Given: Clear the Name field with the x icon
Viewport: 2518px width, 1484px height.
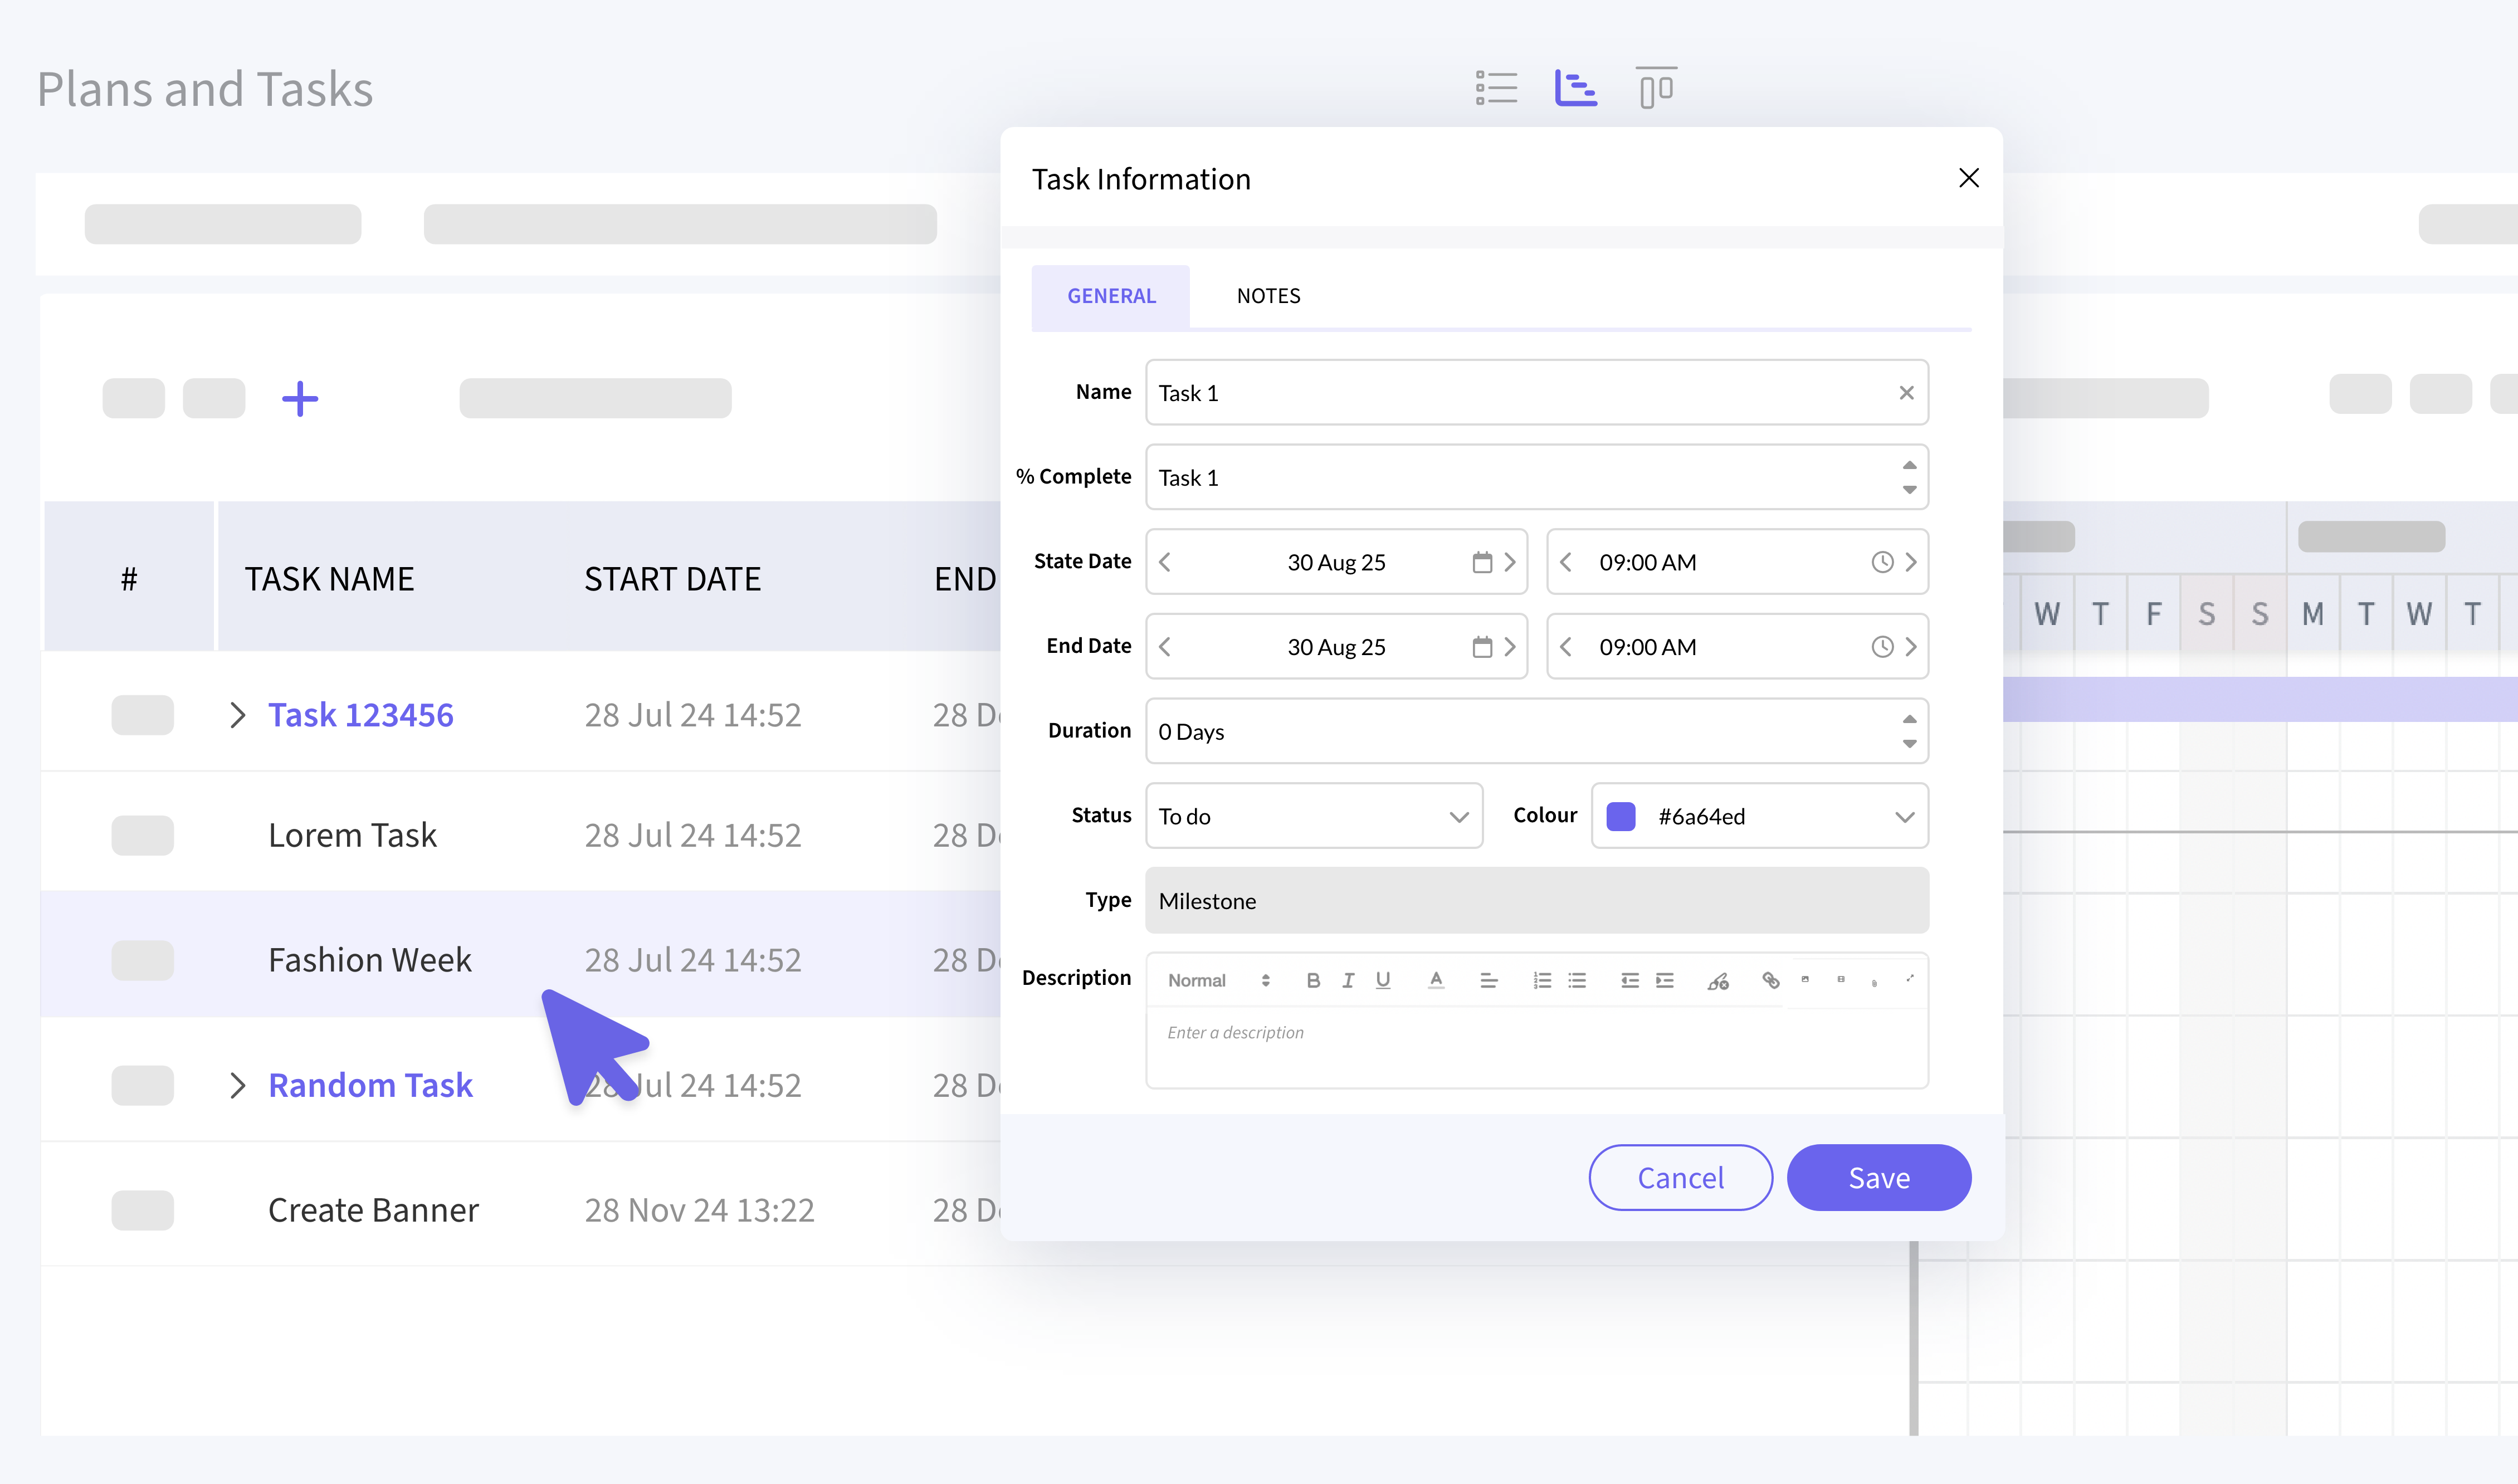Looking at the screenshot, I should (1906, 393).
